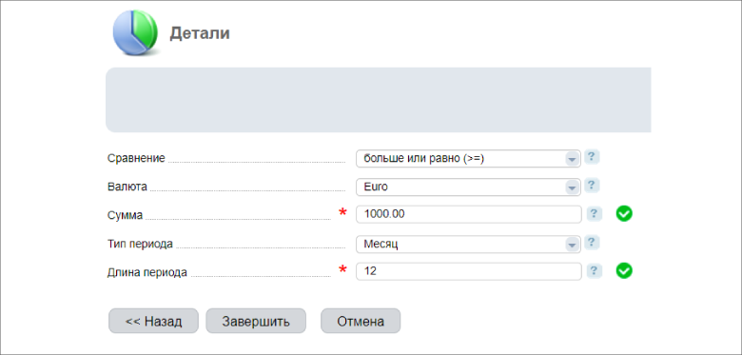The width and height of the screenshot is (742, 355).
Task: Click the green checkmark next to Длина периода
Action: [x=624, y=270]
